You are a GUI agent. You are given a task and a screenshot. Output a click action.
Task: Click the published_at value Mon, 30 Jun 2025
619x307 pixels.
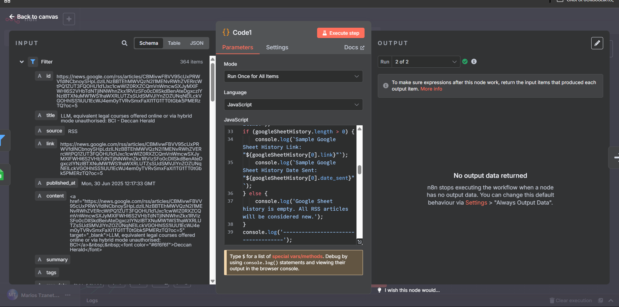click(118, 184)
